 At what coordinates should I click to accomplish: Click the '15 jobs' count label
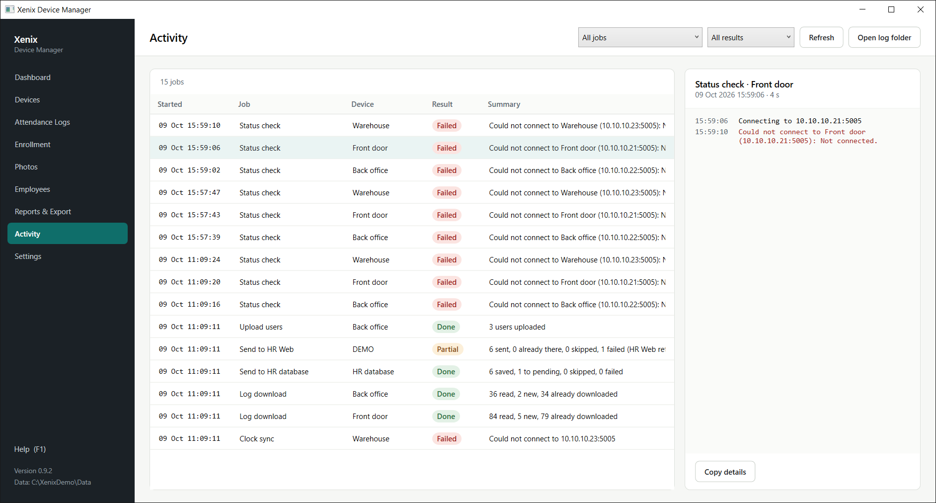tap(172, 82)
